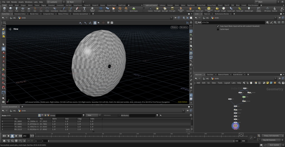
Task: Toggle Copy Input checkbox
Action: (x=218, y=26)
